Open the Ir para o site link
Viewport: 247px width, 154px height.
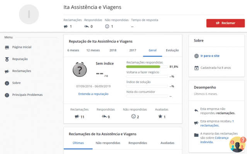coord(210,56)
